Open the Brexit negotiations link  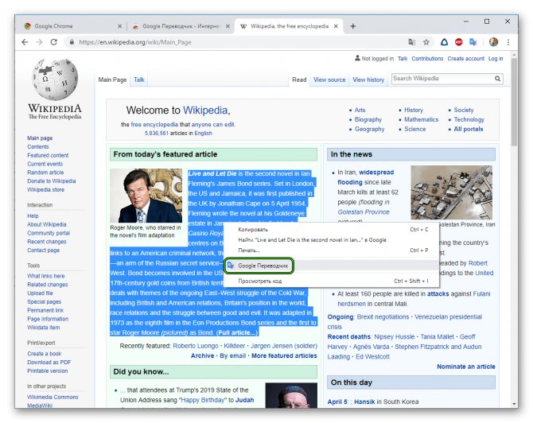(x=383, y=317)
